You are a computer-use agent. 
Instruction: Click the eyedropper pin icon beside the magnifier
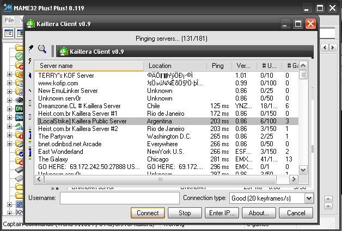pos(31,48)
